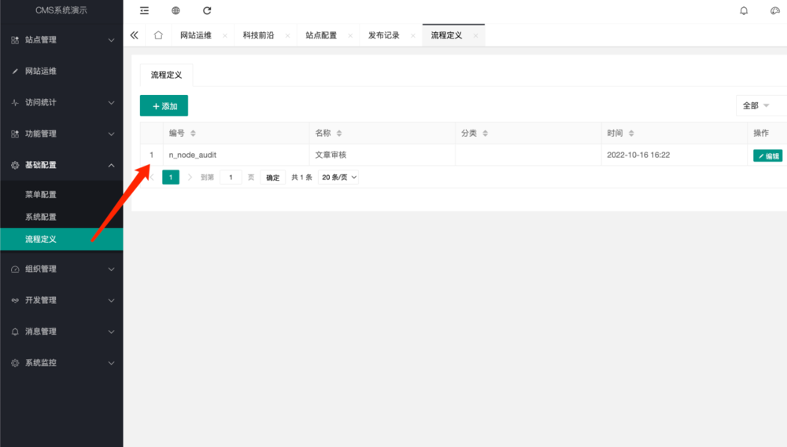Select 系统配置 in the sidebar

41,217
